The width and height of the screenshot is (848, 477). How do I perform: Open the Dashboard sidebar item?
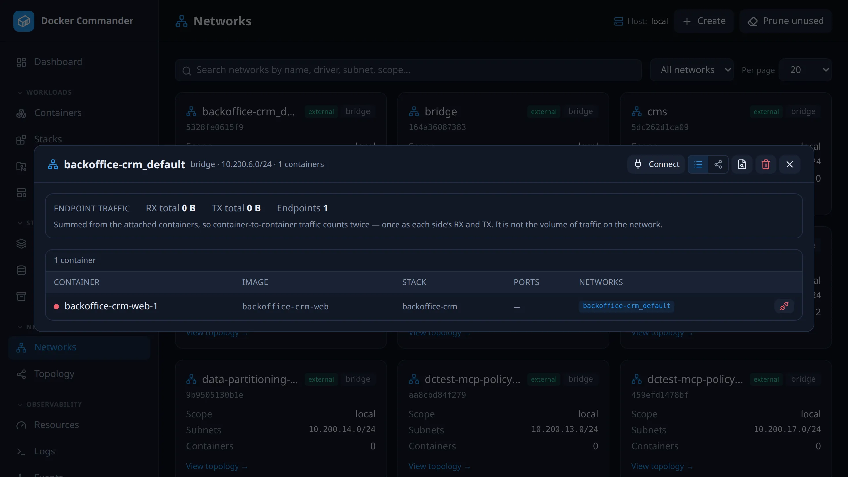click(79, 62)
